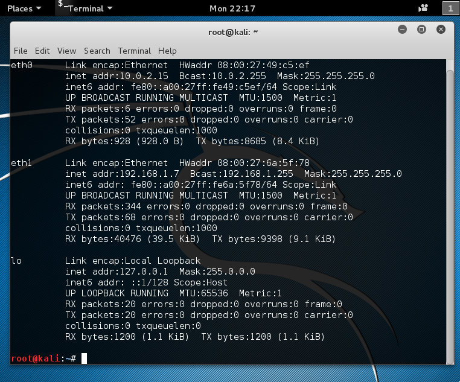Click HWaddr 08:00:27:49:c5:ef
460x382 pixels.
[244, 65]
